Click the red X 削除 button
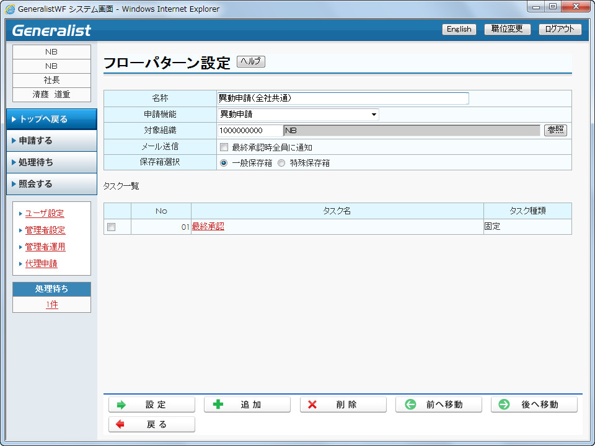 pos(343,404)
